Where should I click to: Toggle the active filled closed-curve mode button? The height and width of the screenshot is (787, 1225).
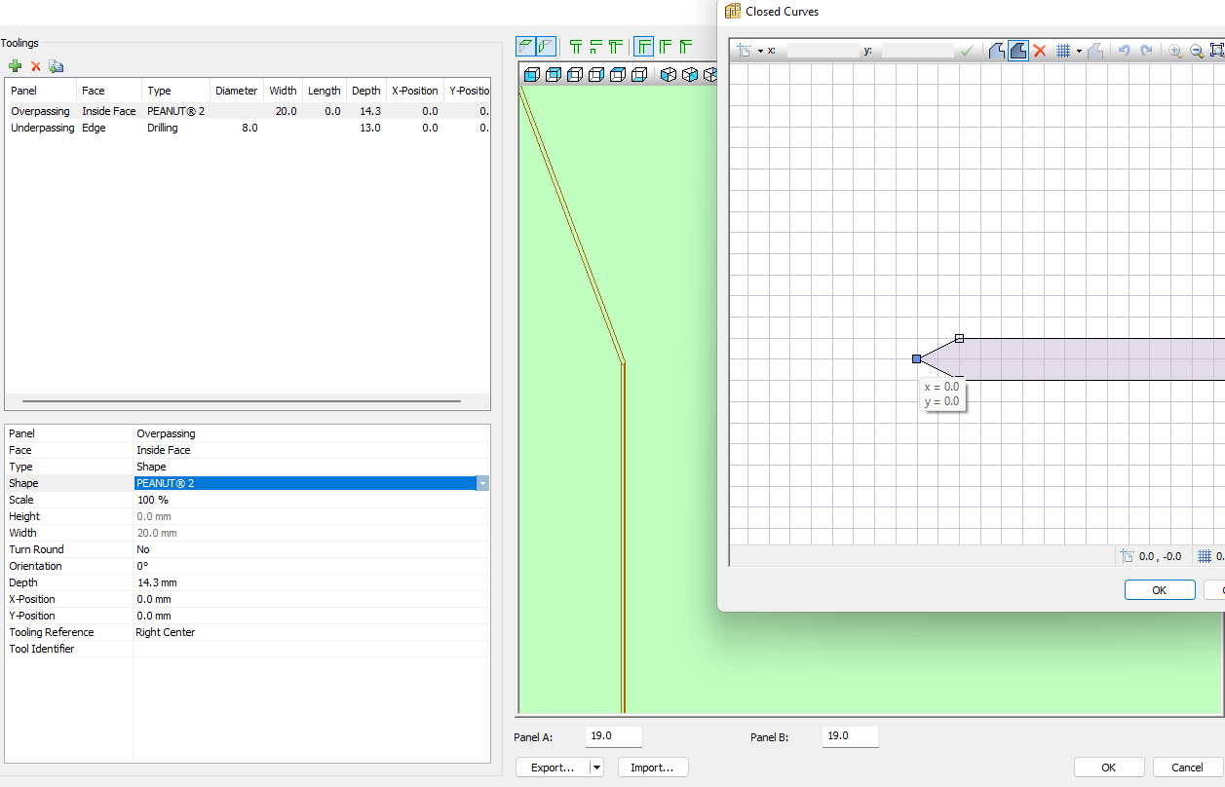pos(1017,51)
